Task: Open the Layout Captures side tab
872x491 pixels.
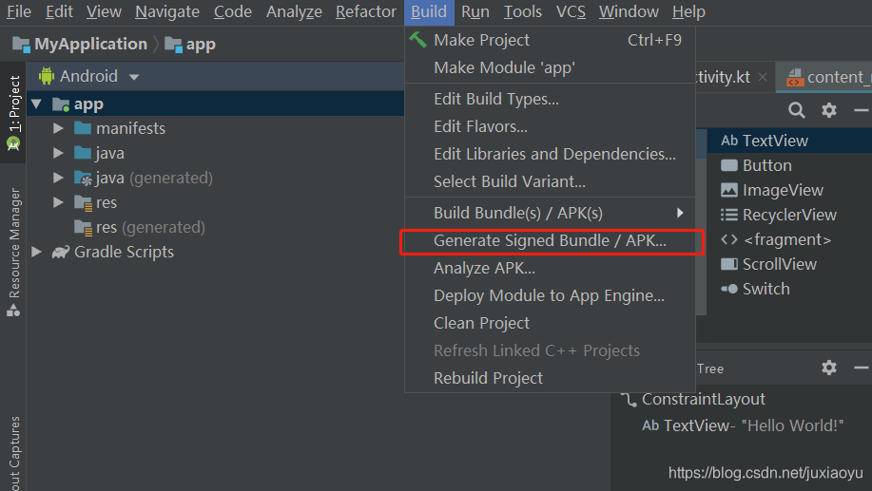Action: click(13, 453)
